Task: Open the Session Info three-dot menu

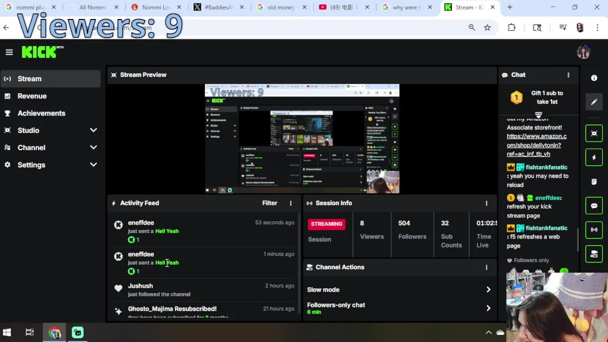Action: pyautogui.click(x=486, y=203)
